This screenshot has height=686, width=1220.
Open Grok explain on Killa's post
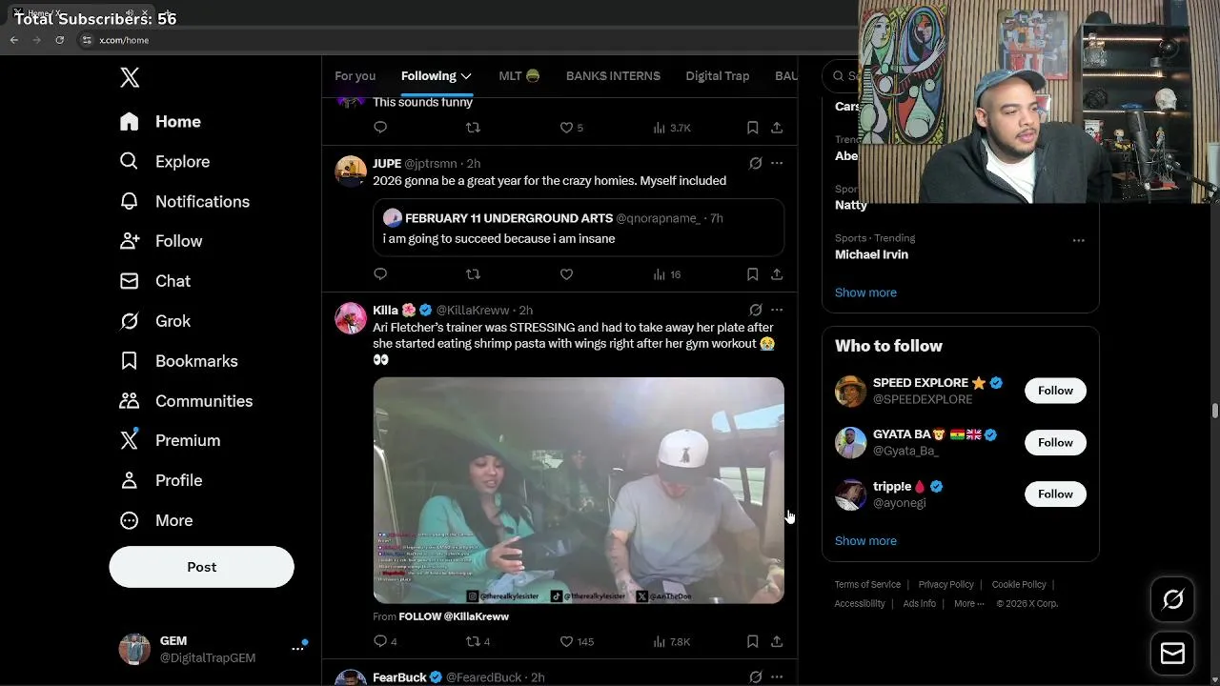[756, 310]
